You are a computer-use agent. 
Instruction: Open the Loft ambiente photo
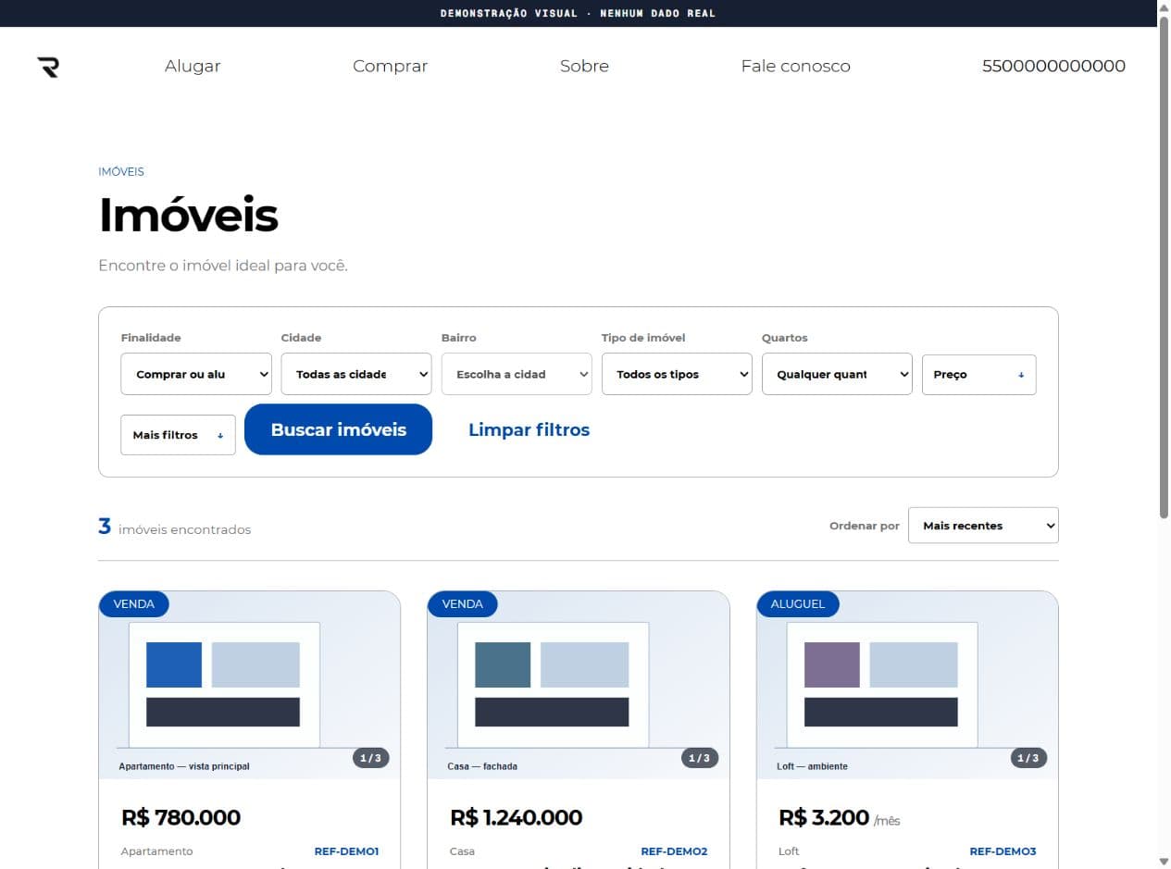pos(907,685)
